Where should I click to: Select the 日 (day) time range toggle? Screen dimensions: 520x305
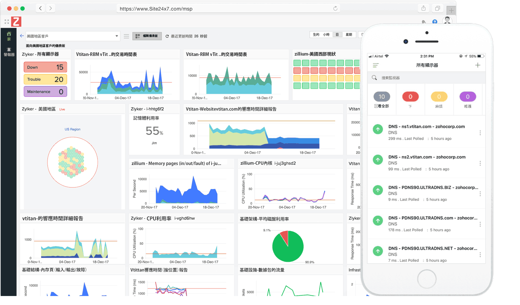(337, 35)
